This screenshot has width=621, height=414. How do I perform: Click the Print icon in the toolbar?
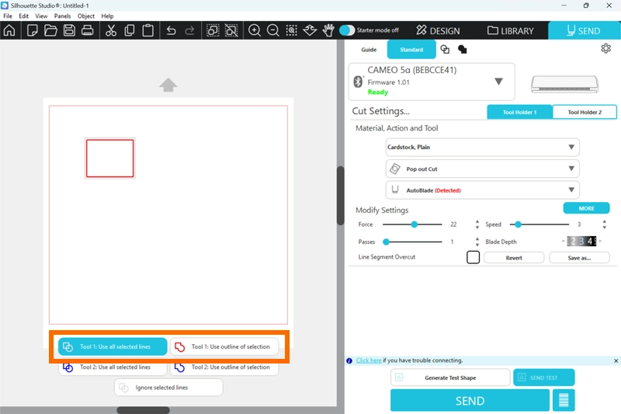coord(88,31)
